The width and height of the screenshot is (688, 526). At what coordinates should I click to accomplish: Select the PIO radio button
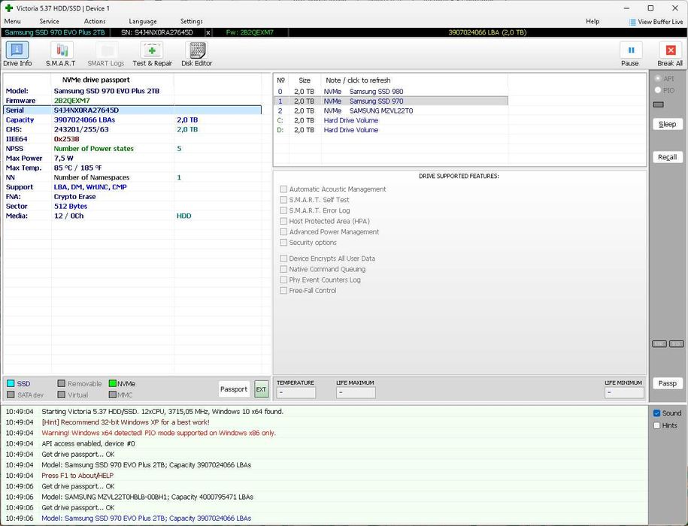(x=658, y=90)
